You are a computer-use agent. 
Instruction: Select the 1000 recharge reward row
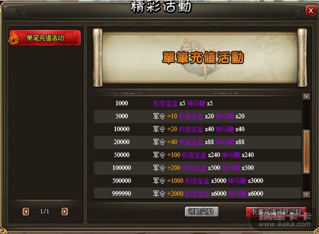(x=198, y=104)
